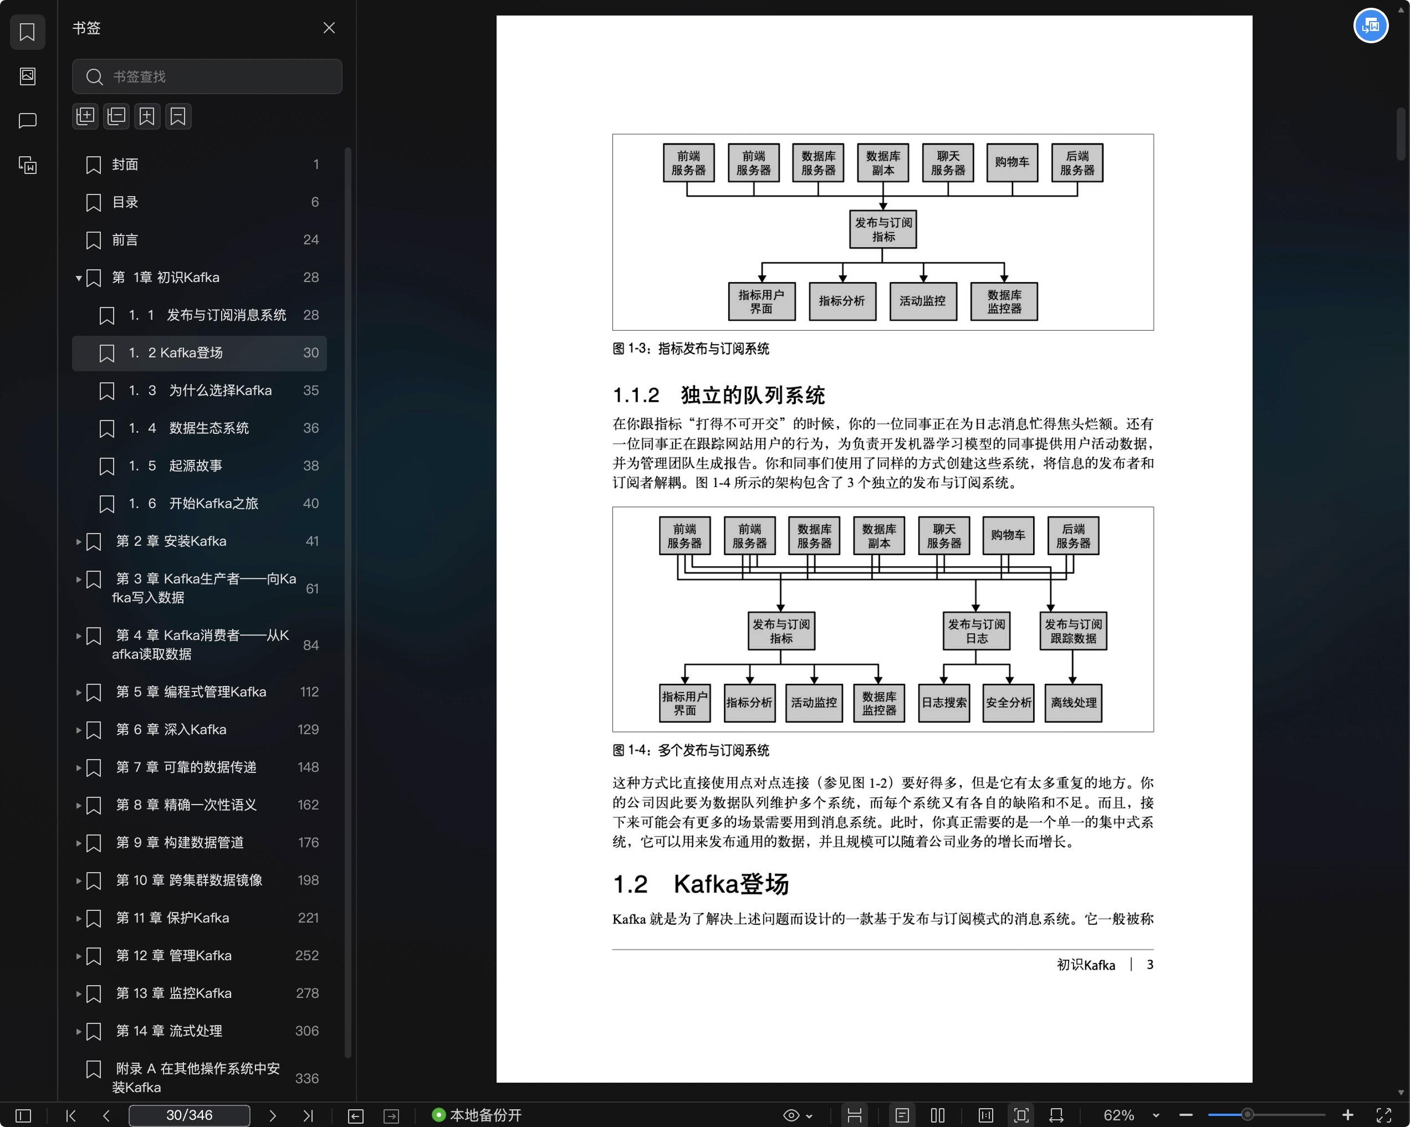Open the document conversion panel icon in sidebar
The image size is (1410, 1127).
[28, 165]
